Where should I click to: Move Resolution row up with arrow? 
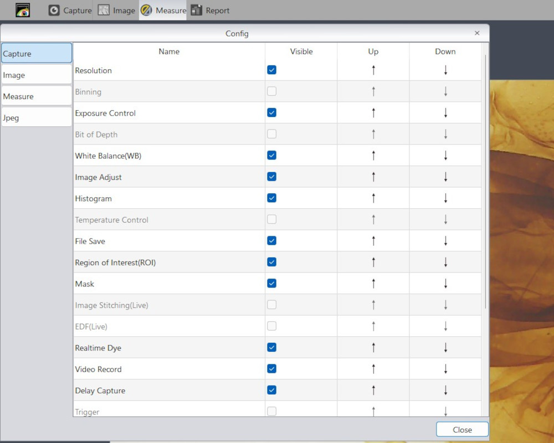coord(373,70)
